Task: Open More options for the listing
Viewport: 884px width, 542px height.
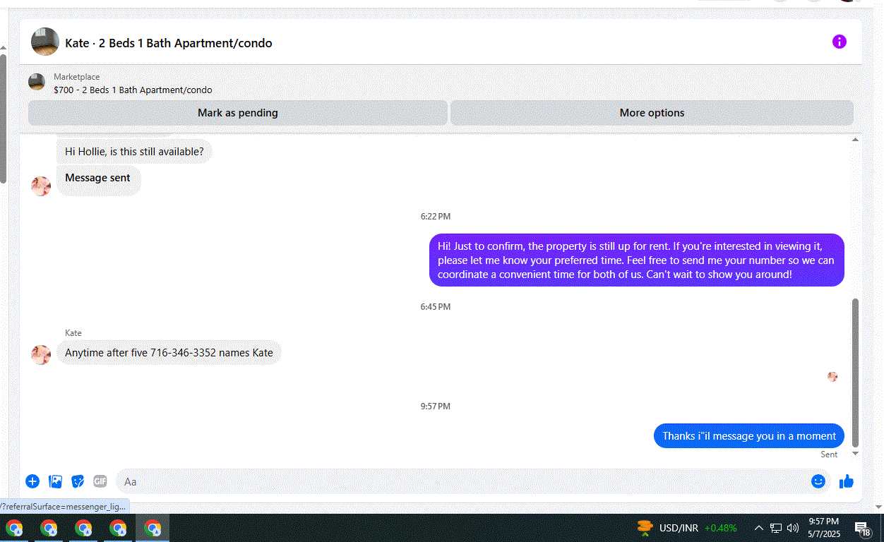Action: click(652, 113)
